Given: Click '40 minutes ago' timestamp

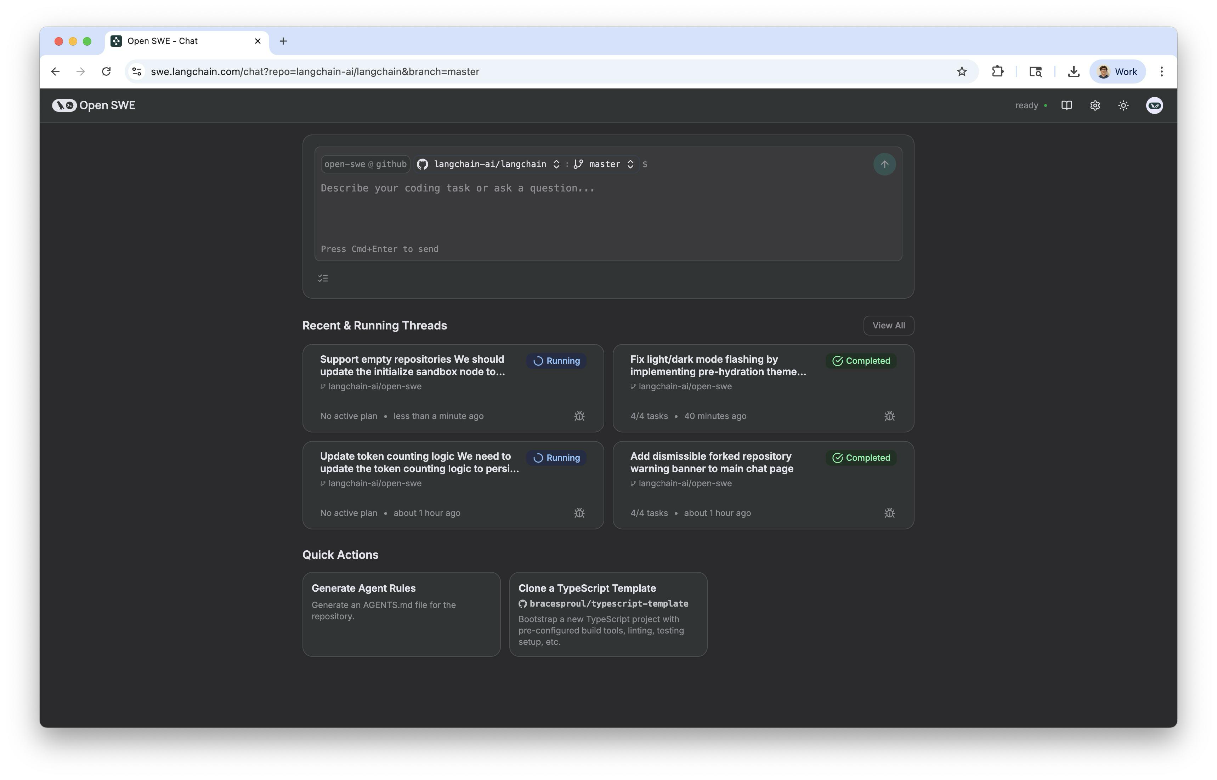Looking at the screenshot, I should pyautogui.click(x=715, y=416).
